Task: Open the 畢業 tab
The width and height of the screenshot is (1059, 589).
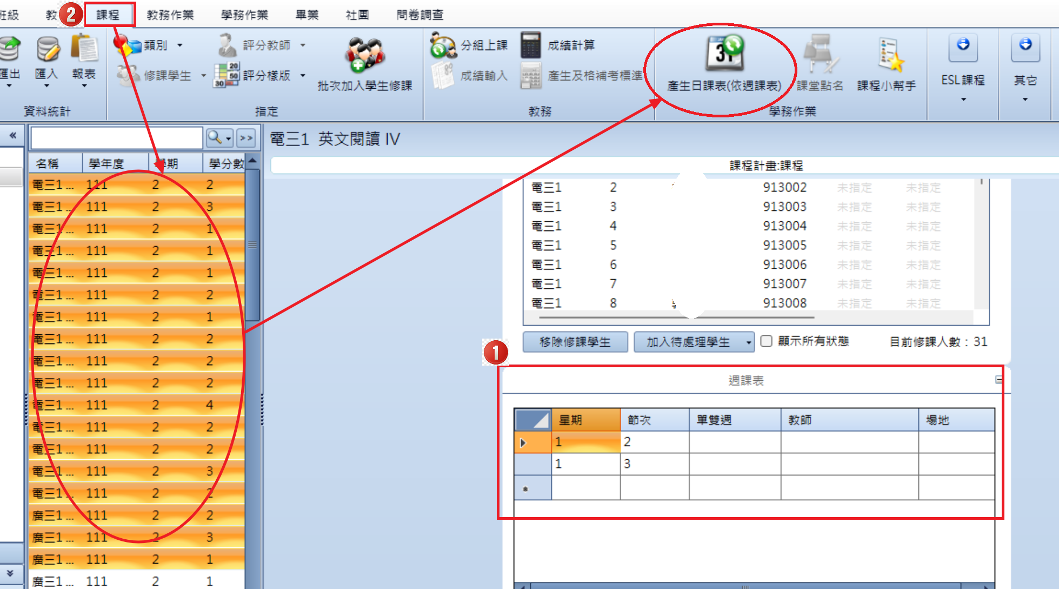Action: (x=307, y=15)
